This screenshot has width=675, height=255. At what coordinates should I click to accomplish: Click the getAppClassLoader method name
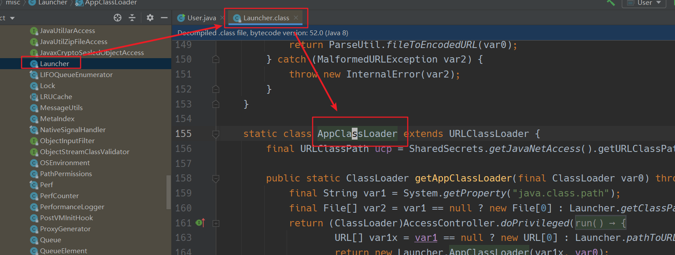click(464, 178)
